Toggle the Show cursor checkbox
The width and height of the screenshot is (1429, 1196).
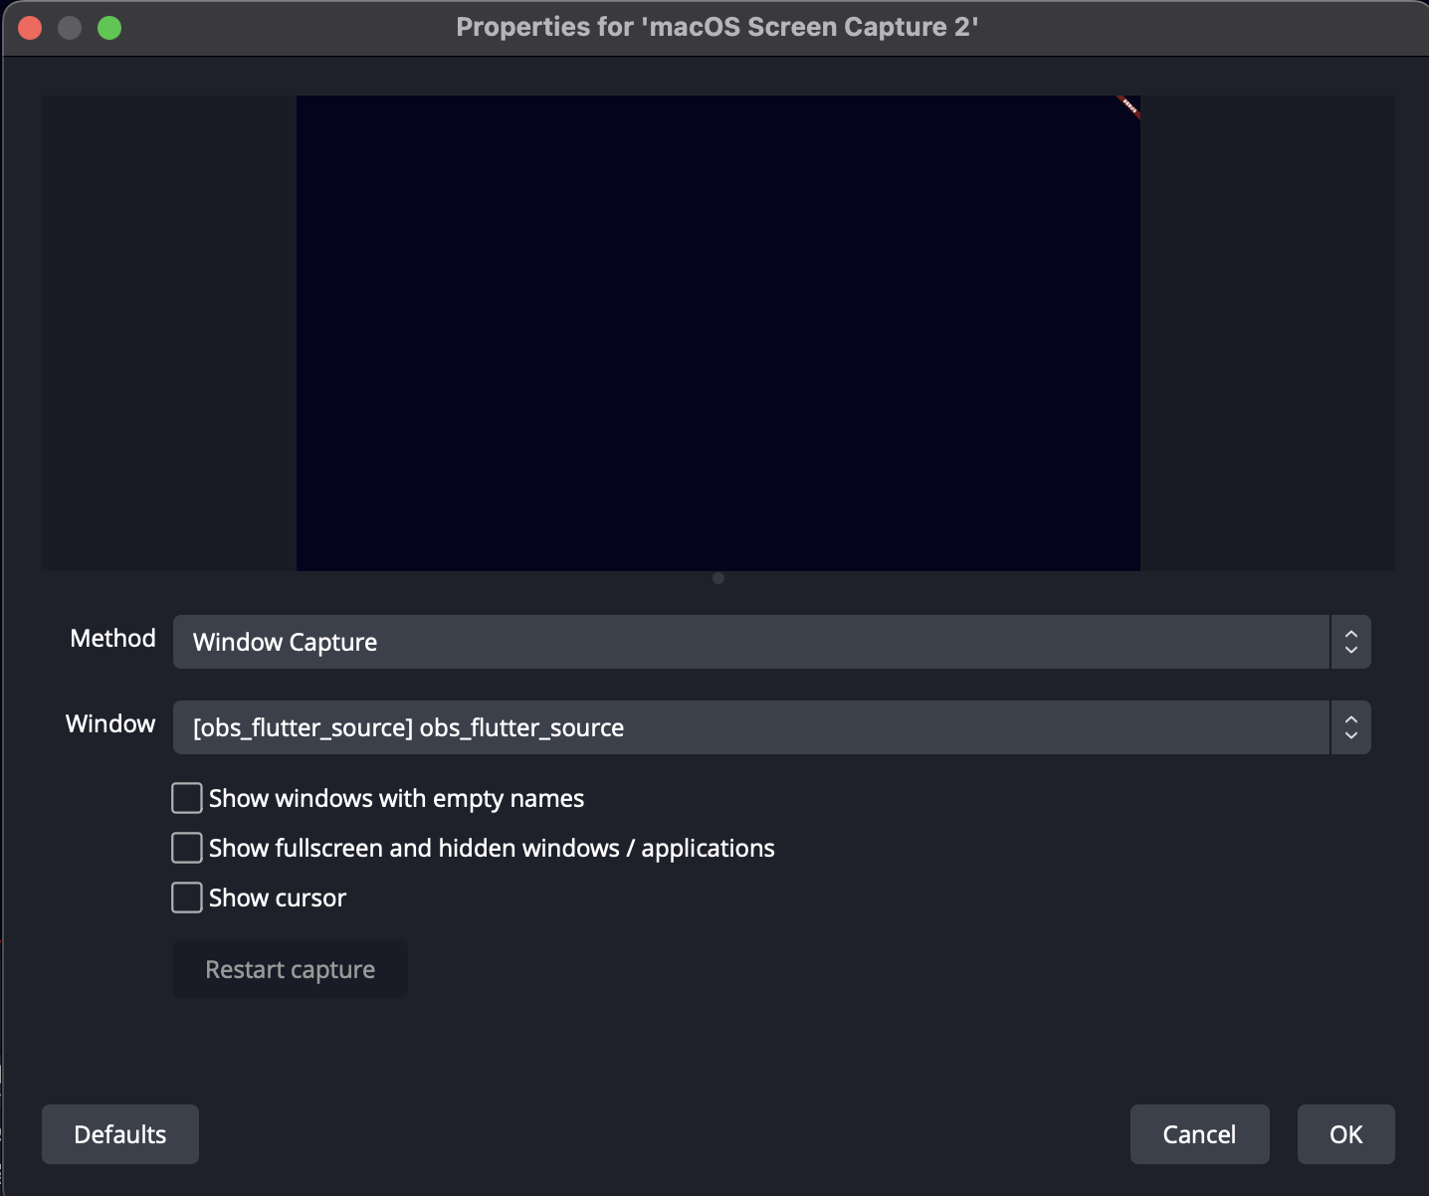pyautogui.click(x=187, y=897)
